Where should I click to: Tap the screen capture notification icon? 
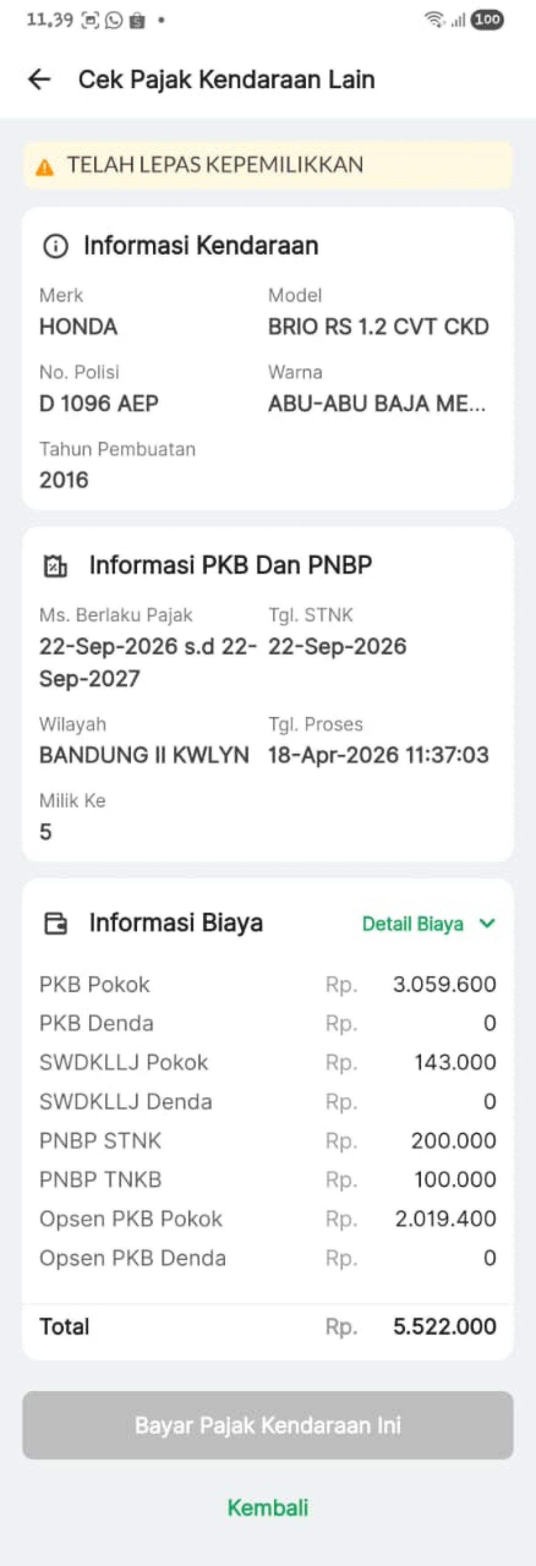click(x=90, y=21)
